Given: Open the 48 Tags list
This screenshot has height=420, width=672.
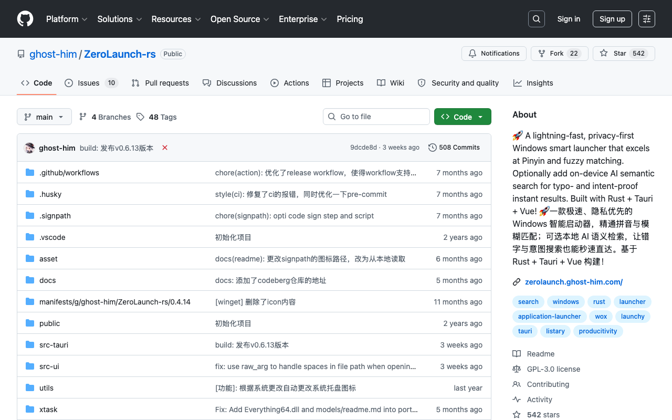Looking at the screenshot, I should [x=156, y=117].
